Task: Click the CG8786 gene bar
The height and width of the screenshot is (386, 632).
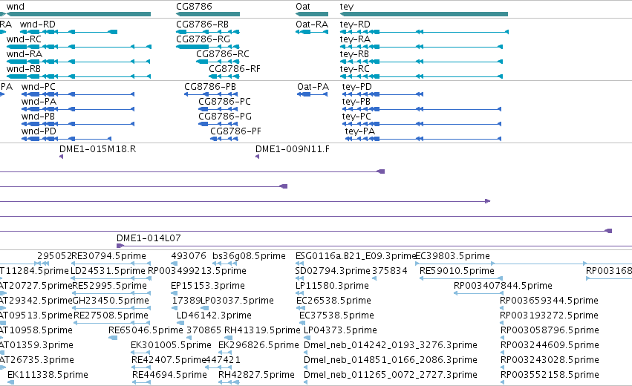Action: (x=208, y=14)
